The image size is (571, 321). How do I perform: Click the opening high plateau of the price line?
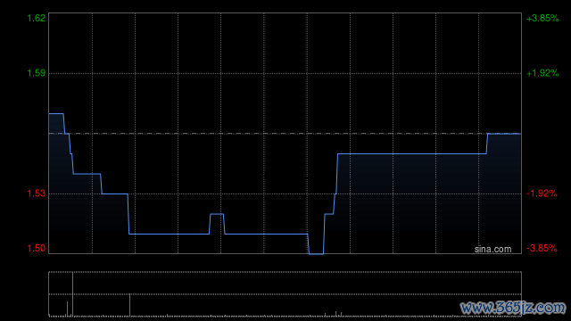[56, 114]
